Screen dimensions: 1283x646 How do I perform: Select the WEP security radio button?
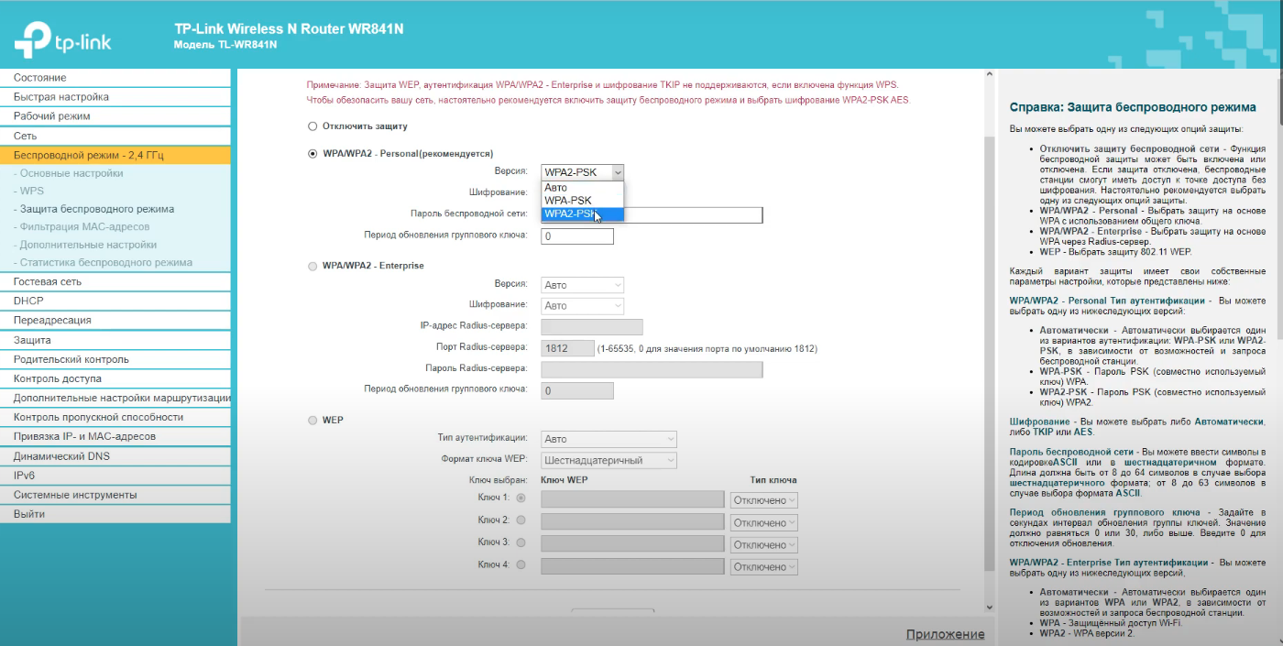coord(313,420)
